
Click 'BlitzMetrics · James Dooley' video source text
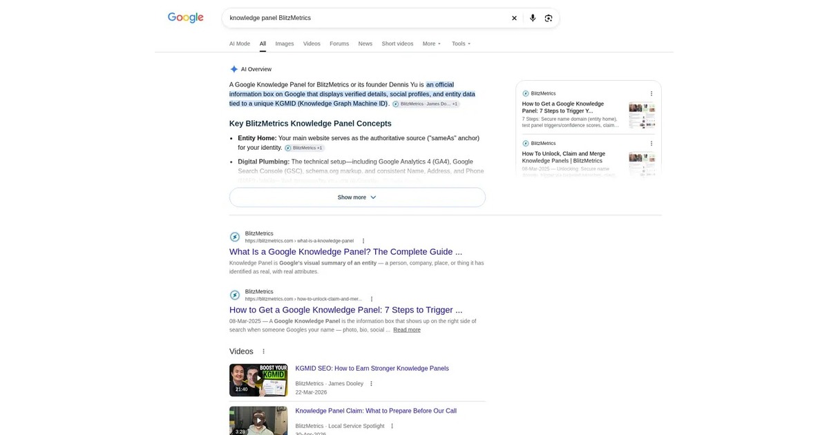click(330, 383)
